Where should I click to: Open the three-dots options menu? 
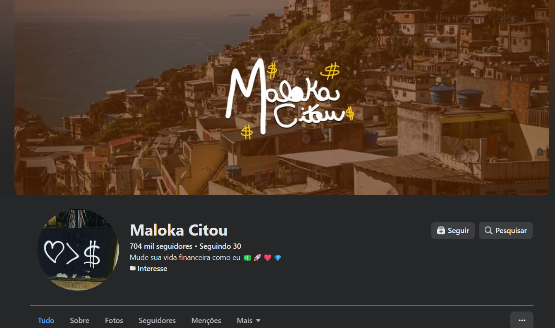[522, 320]
